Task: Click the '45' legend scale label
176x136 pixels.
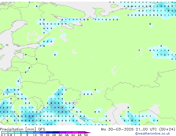Action: [x=79, y=135]
